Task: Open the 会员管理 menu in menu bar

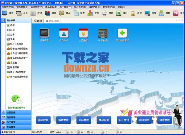Action: pyautogui.click(x=37, y=7)
